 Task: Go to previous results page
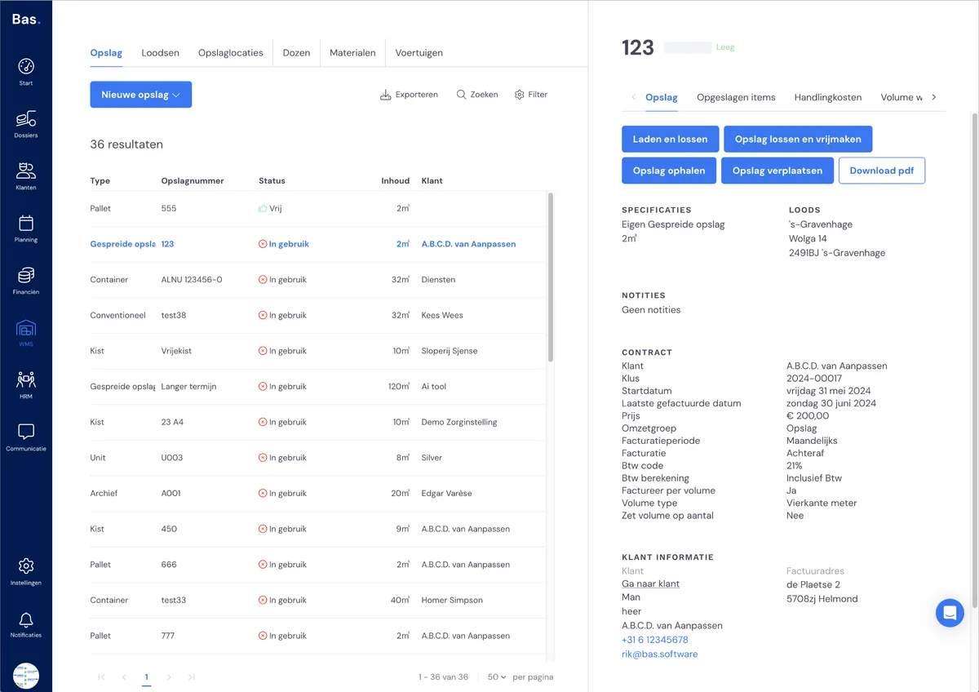click(124, 677)
